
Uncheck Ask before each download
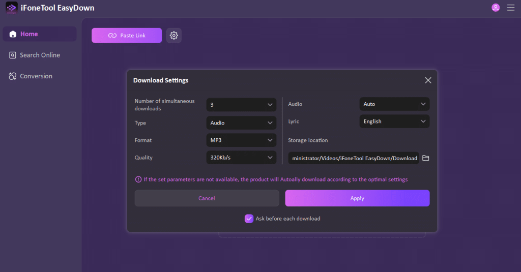[249, 219]
